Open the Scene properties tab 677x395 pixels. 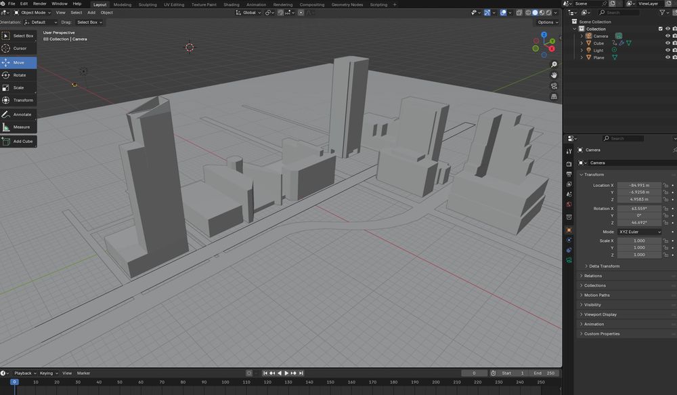coord(569,194)
